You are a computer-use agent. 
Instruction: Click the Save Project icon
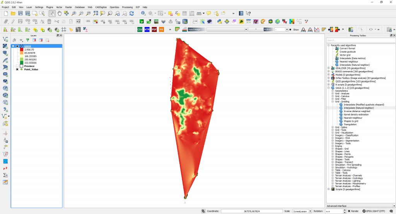pos(20,14)
